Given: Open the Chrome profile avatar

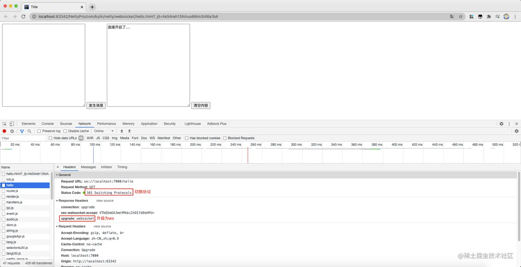Looking at the screenshot, I should click(x=506, y=17).
